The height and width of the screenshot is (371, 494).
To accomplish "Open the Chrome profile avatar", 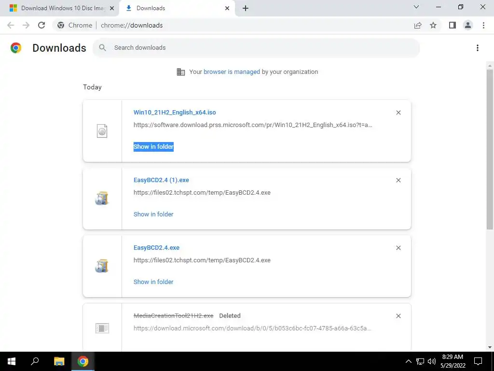I will tap(468, 25).
